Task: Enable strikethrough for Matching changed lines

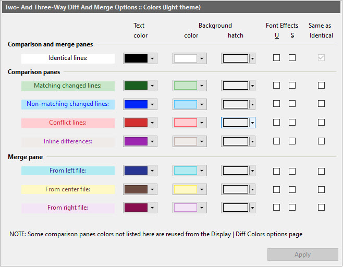Action: (292, 86)
